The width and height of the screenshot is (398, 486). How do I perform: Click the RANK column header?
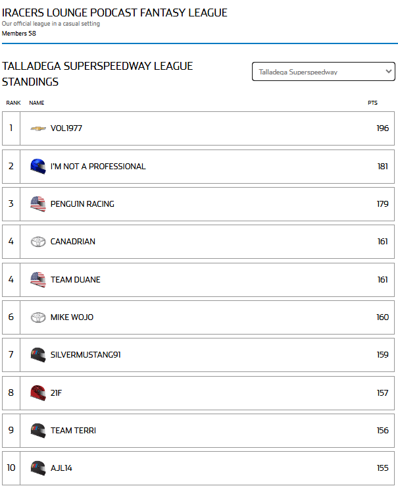pos(13,103)
